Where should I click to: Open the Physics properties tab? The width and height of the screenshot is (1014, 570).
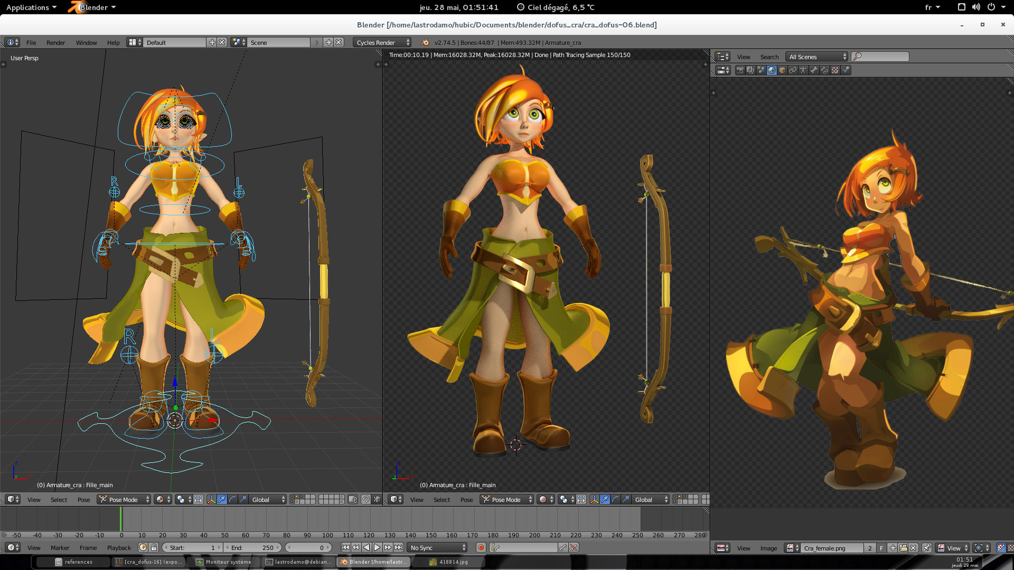click(846, 70)
